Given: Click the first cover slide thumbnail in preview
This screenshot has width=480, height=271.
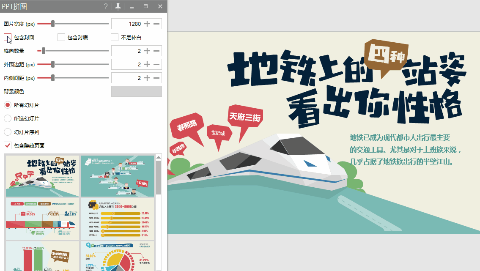Looking at the screenshot, I should click(42, 176).
